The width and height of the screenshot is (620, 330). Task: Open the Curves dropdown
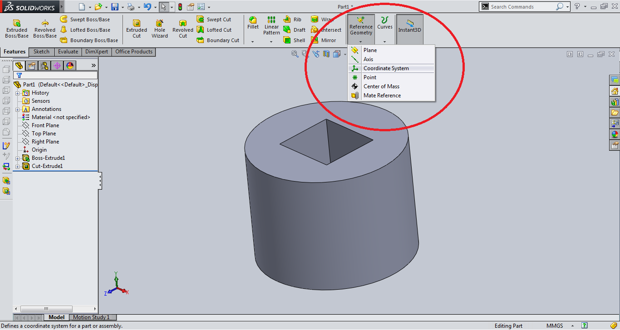(x=385, y=42)
